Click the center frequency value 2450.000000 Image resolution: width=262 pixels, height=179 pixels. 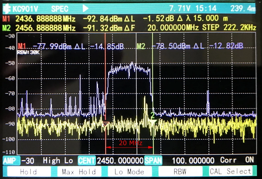[x=120, y=160]
